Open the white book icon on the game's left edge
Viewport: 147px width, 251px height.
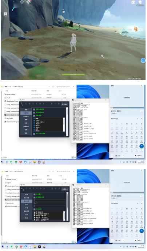[x=5, y=14]
